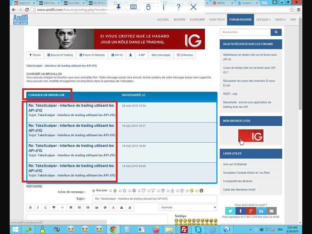Bookmark this page with the star

[292, 10]
